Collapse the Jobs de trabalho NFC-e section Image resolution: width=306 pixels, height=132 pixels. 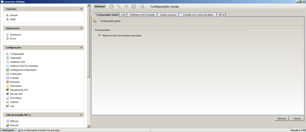click(81, 115)
